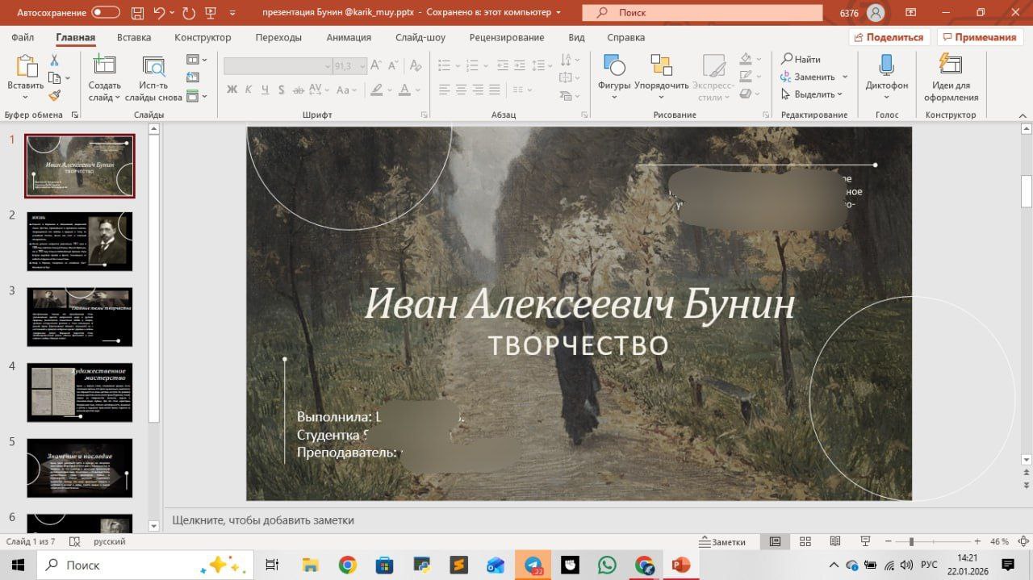Open the slide section dropdown
Viewport: 1033px width, 580px height.
[x=197, y=96]
